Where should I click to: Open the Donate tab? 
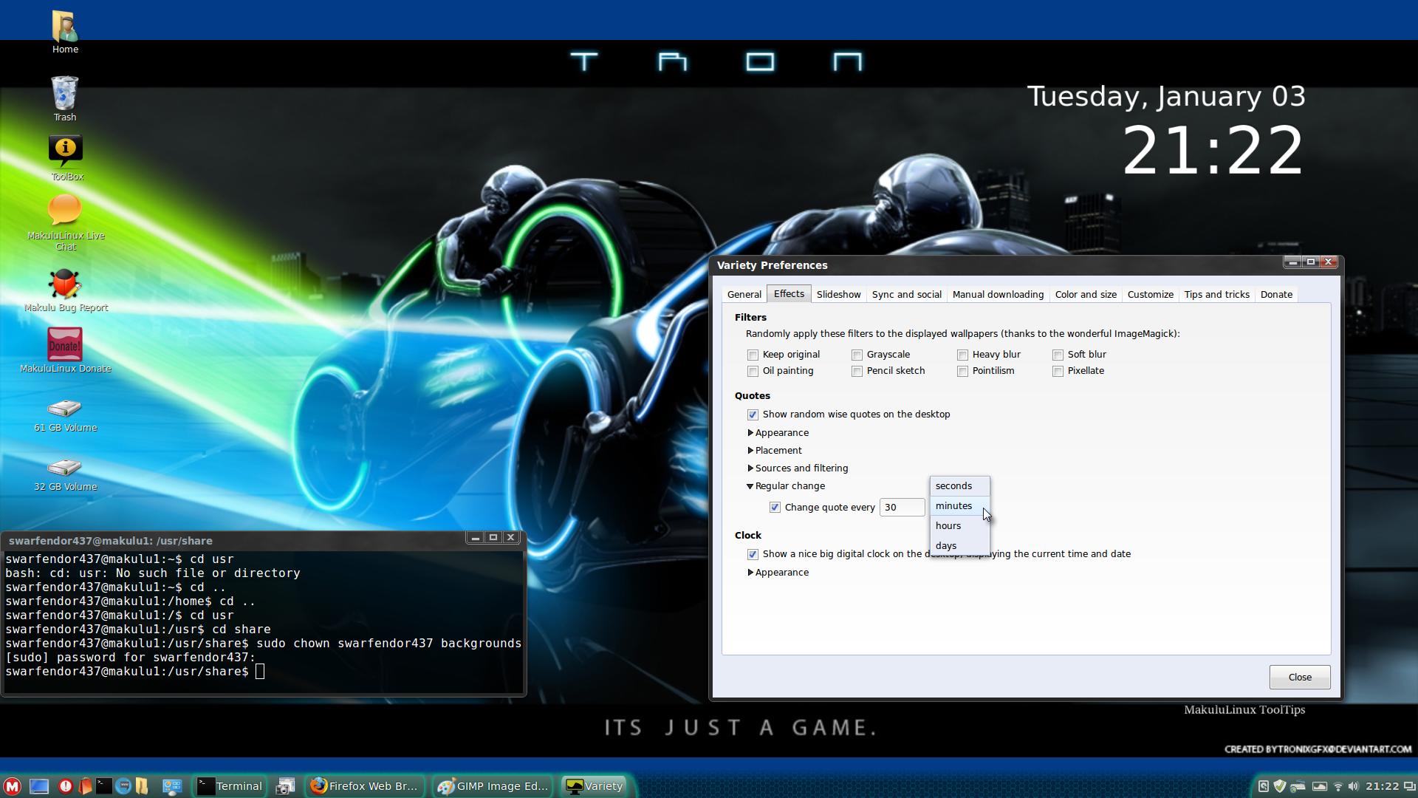click(x=1276, y=295)
